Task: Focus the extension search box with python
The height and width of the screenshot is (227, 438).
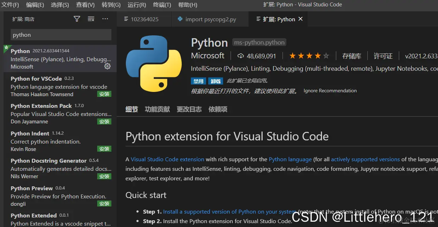Action: (61, 35)
